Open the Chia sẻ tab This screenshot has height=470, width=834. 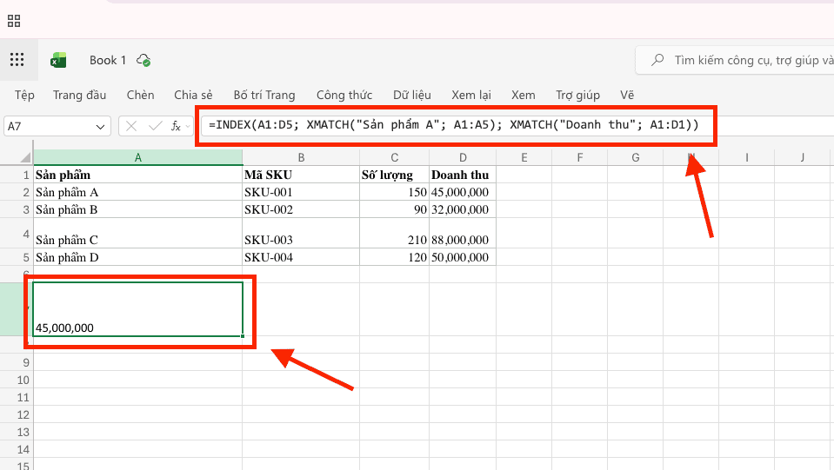[x=193, y=95]
